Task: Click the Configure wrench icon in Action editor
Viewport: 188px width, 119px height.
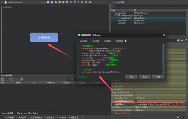Action: (x=21, y=79)
